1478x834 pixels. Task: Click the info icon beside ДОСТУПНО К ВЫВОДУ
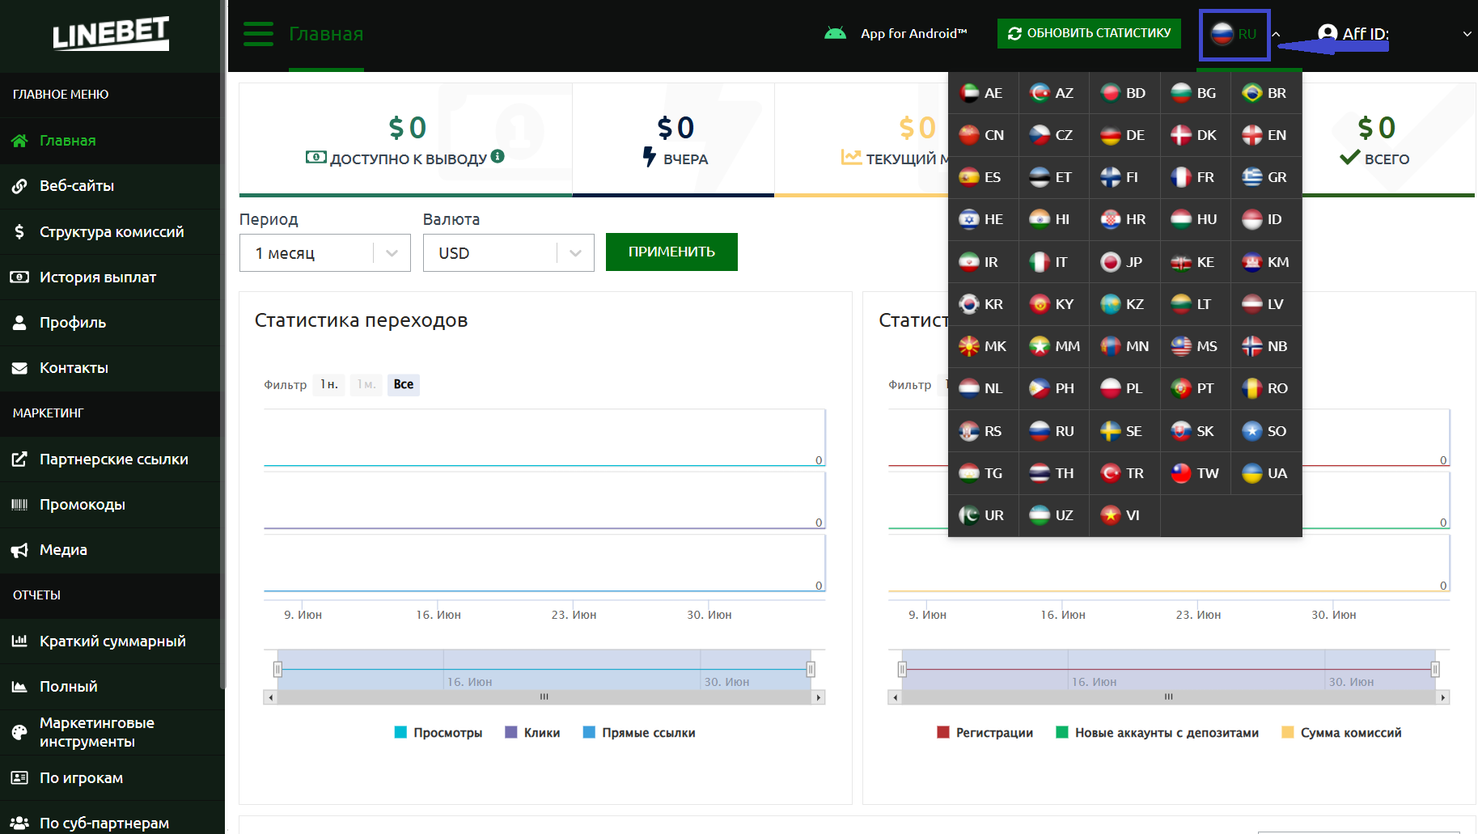coord(498,156)
